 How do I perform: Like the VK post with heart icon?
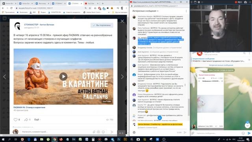point(15,120)
